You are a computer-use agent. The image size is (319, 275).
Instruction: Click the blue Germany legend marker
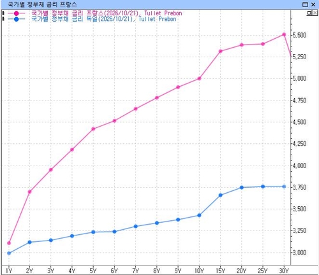coord(17,19)
